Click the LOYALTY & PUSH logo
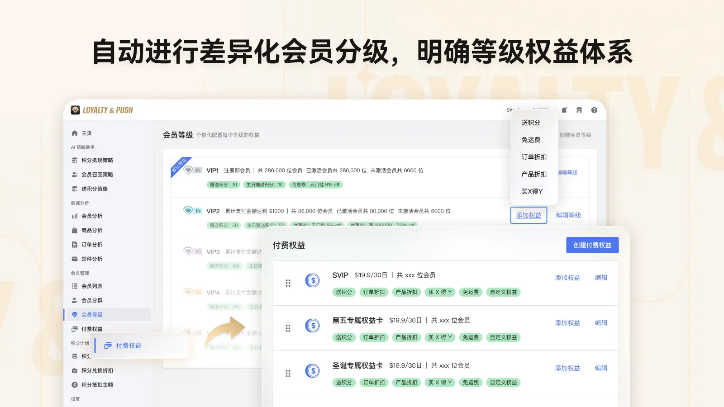The width and height of the screenshot is (724, 407). [102, 109]
